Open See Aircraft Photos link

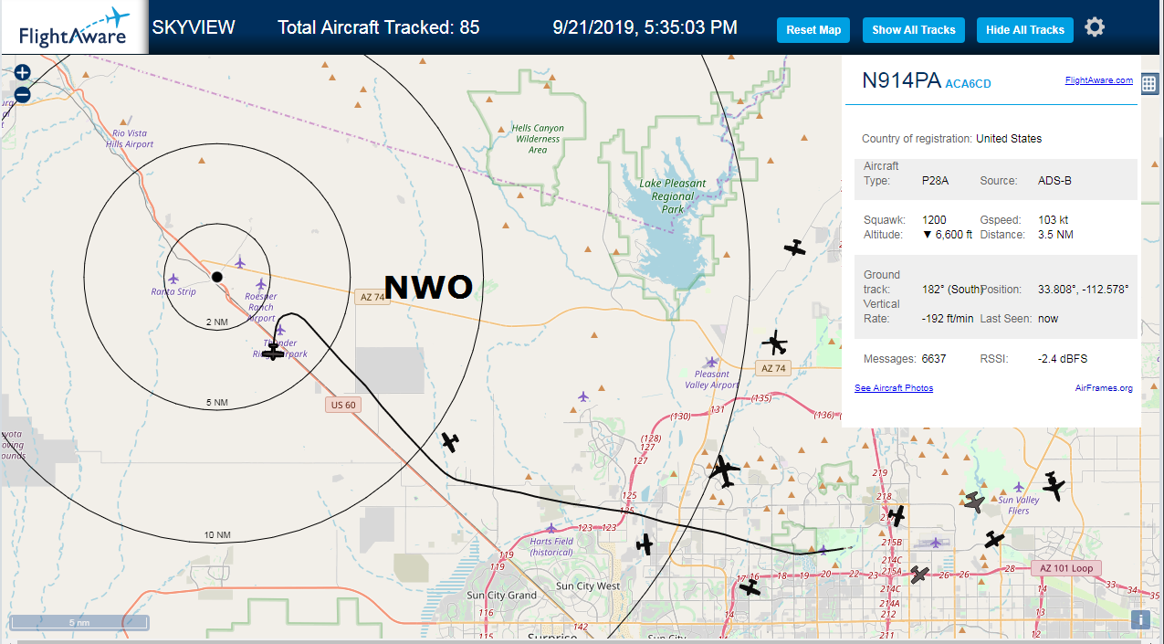click(894, 388)
